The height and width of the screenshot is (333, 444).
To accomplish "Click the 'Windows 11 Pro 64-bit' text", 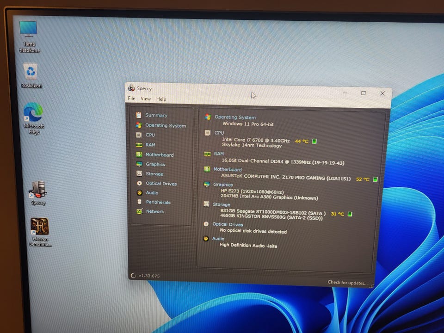I will (x=248, y=124).
